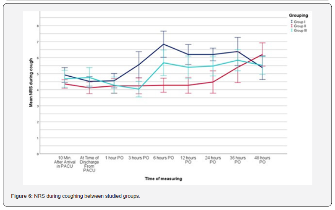Select the '10 Min. After Arrival in PACU' label
335x210 pixels.
[x=65, y=162]
